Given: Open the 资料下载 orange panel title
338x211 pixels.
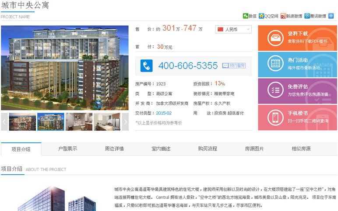Looking at the screenshot, I should point(298,34).
